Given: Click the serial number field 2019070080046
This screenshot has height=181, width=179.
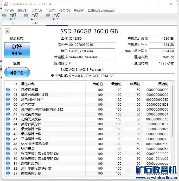Looking at the screenshot, I should [92, 45].
